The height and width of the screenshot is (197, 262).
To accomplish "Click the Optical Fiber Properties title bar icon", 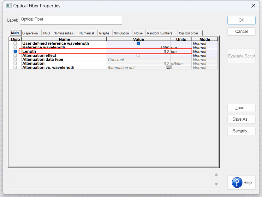I will click(9, 6).
